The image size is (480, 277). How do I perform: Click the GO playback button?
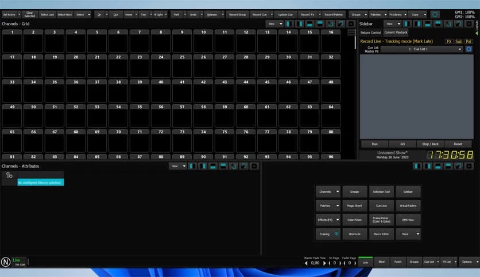pyautogui.click(x=402, y=144)
